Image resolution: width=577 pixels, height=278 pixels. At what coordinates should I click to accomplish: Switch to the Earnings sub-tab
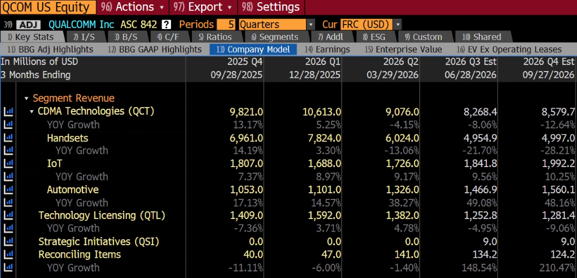[327, 49]
